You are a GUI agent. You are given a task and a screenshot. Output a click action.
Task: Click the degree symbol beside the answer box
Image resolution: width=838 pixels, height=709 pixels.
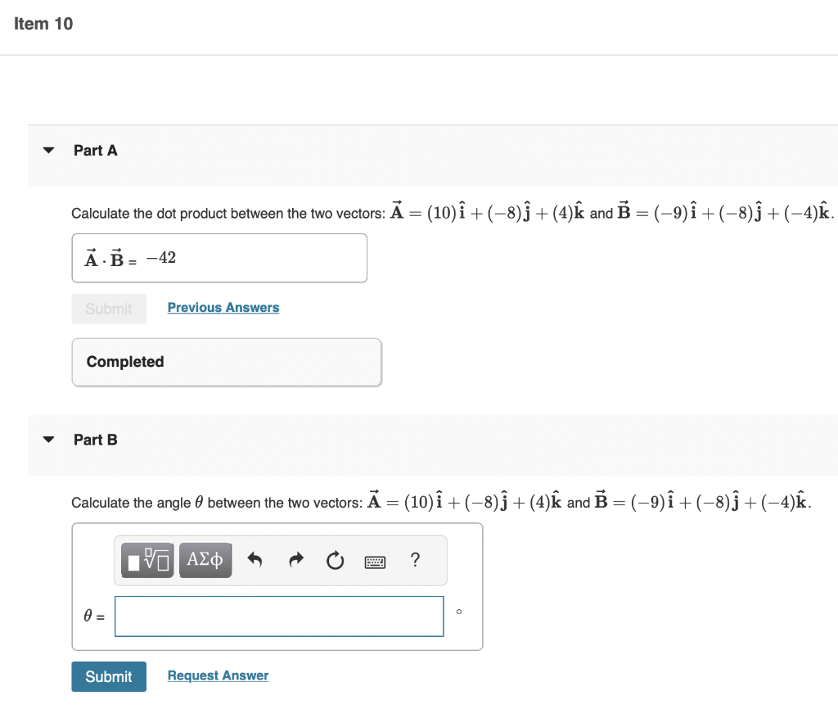coord(460,612)
